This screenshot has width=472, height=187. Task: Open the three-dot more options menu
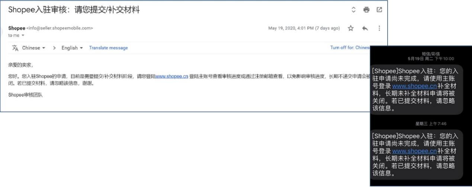click(x=379, y=28)
